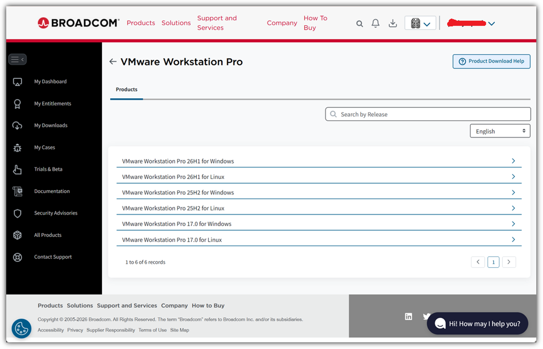Open Products menu in top navigation

pyautogui.click(x=141, y=23)
